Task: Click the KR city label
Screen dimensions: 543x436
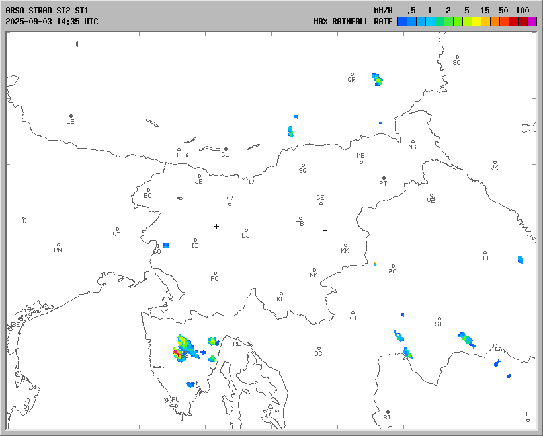Action: click(x=229, y=198)
